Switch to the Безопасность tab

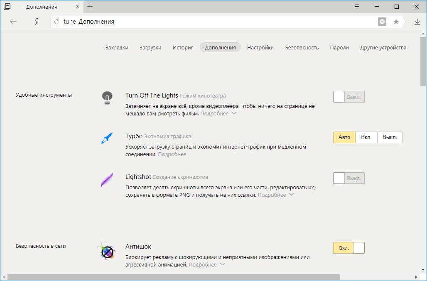coord(302,47)
